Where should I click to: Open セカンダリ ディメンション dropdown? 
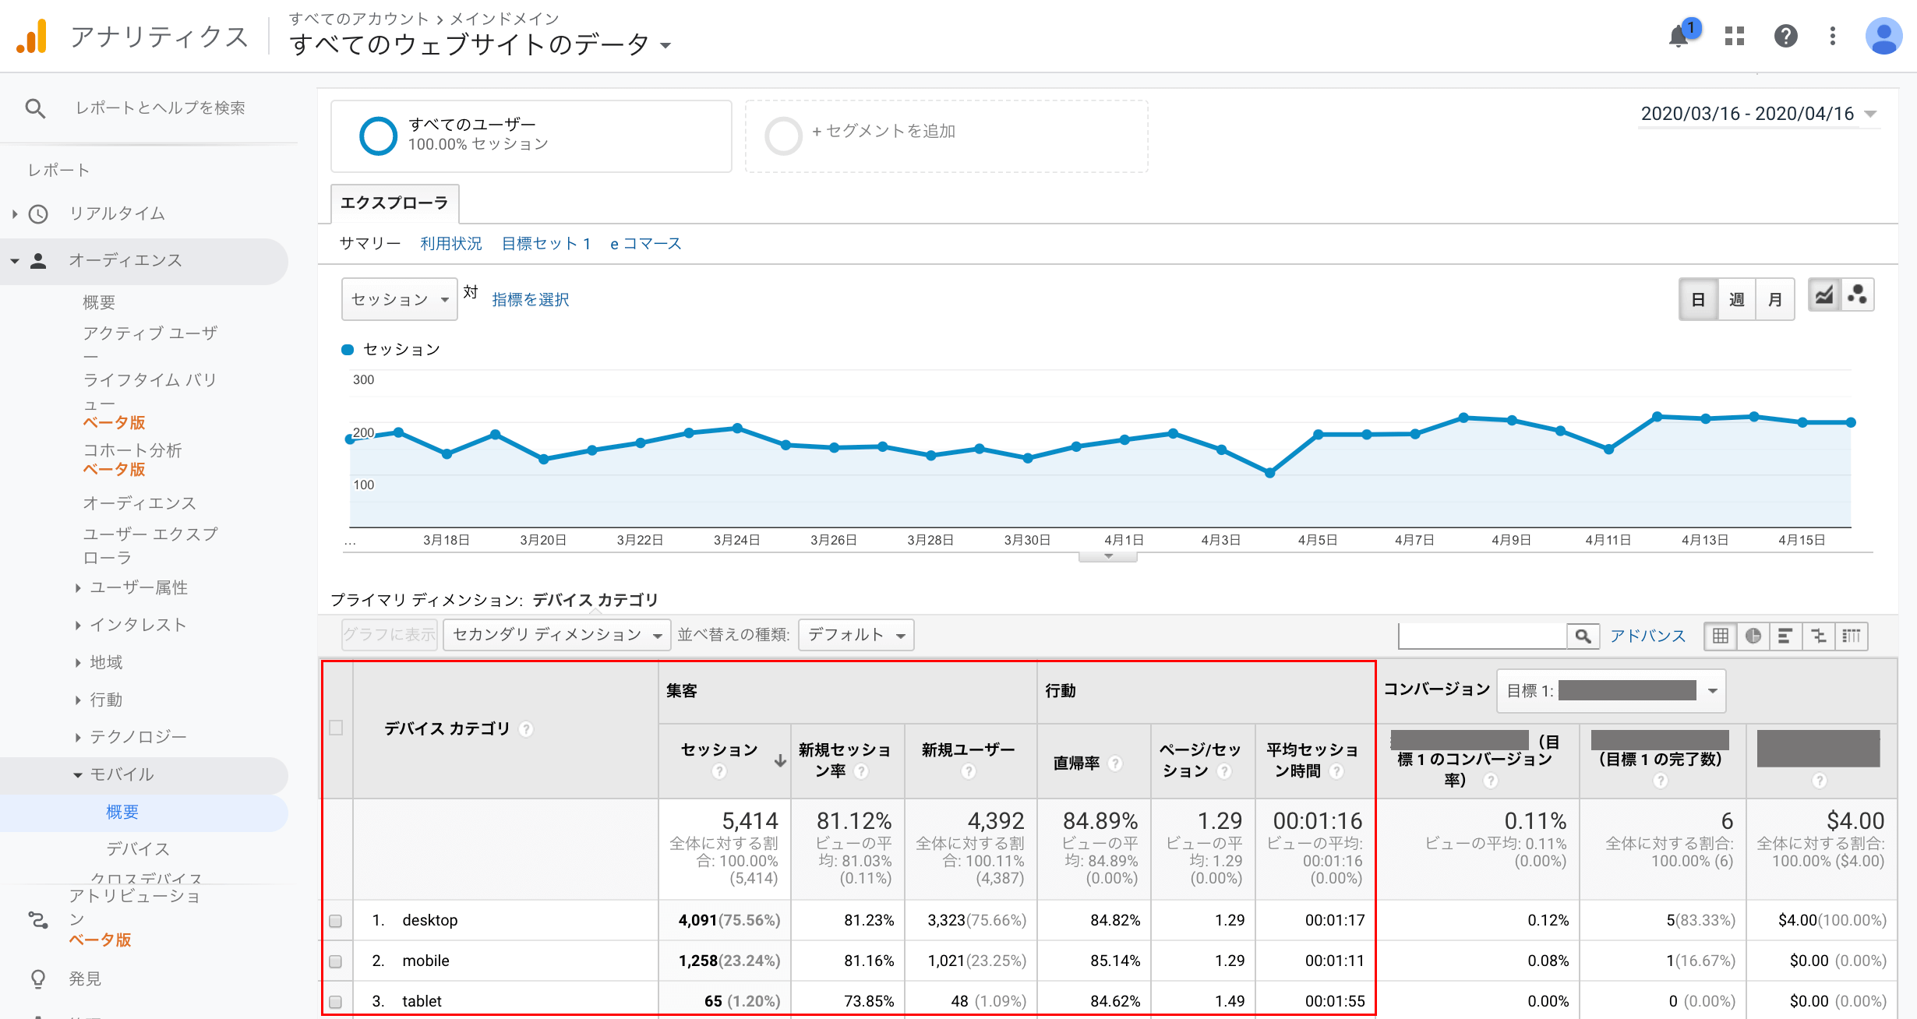(557, 635)
